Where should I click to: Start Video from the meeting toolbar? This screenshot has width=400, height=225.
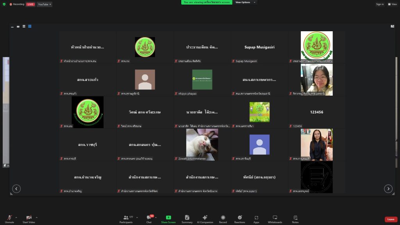[29, 219]
